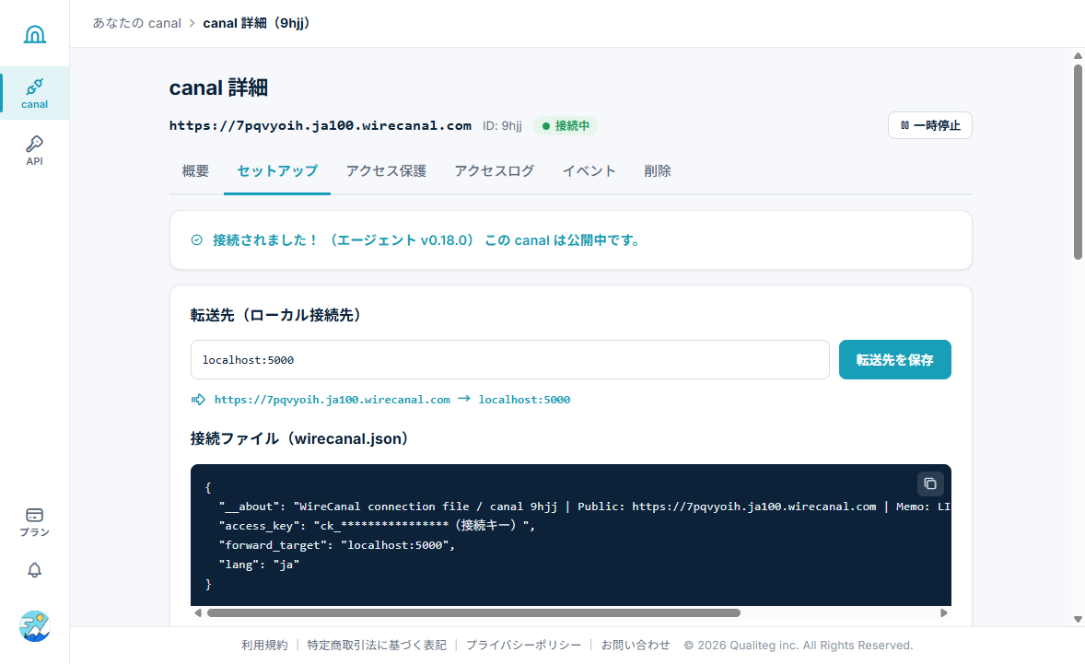This screenshot has height=664, width=1085.
Task: Open notifications bell icon
Action: 35,570
